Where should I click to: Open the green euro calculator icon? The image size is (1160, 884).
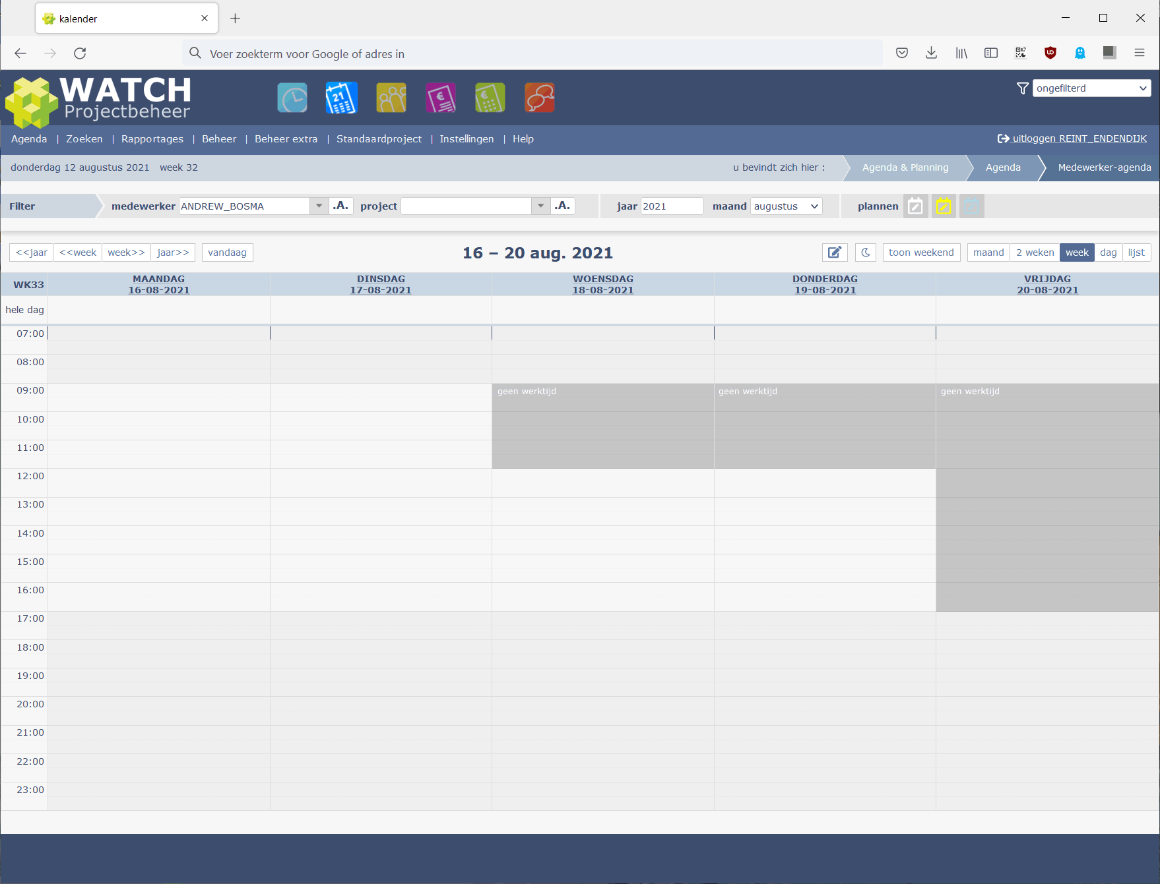coord(490,98)
